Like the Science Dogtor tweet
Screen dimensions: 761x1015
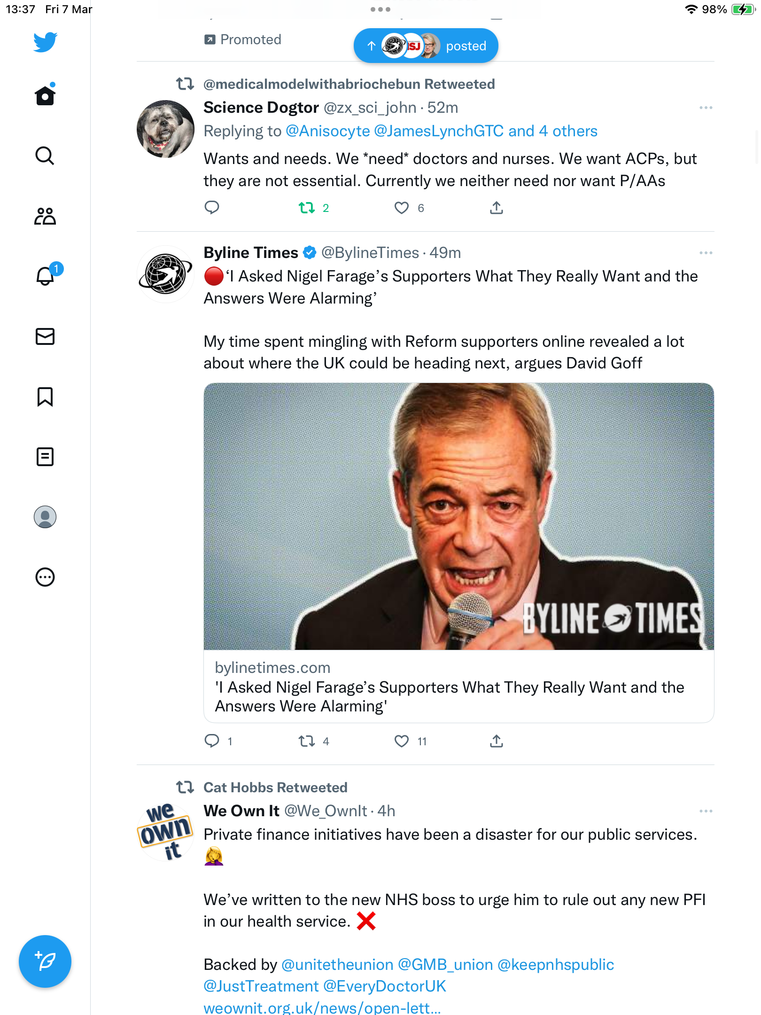click(x=402, y=208)
